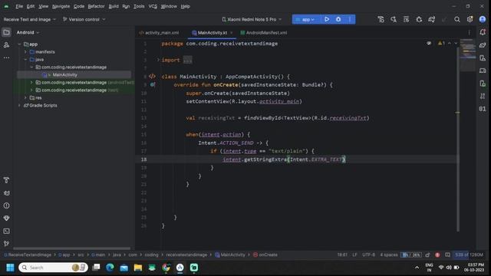Click the Android Studio logo icon

point(6,6)
